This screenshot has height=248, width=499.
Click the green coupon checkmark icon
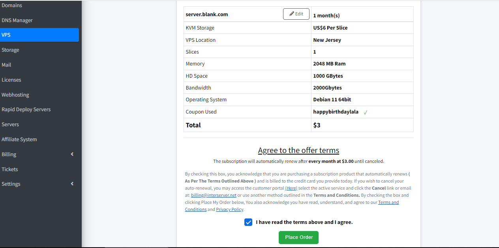coord(366,112)
